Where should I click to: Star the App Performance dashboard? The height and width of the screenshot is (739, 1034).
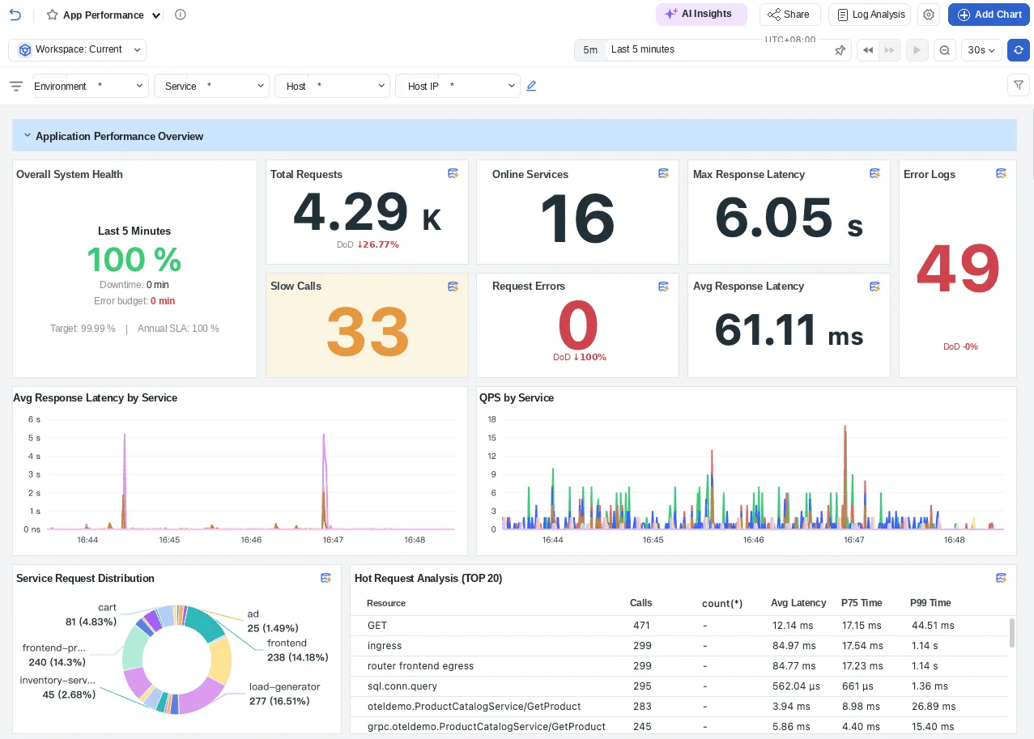point(53,15)
